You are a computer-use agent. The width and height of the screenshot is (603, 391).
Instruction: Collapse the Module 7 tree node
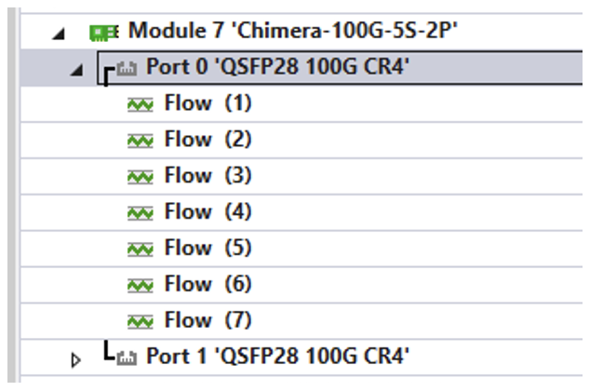(59, 34)
